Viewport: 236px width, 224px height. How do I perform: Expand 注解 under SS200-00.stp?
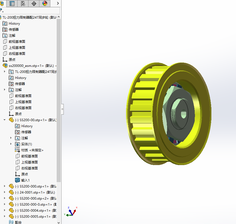[x=11, y=138]
